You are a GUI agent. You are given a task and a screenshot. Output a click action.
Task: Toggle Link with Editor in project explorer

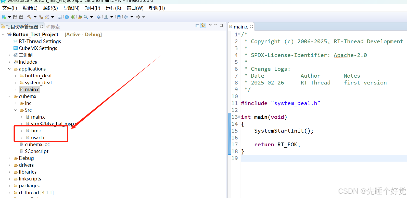point(203,25)
